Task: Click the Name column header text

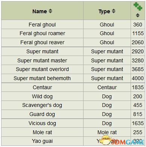Action: [40, 11]
